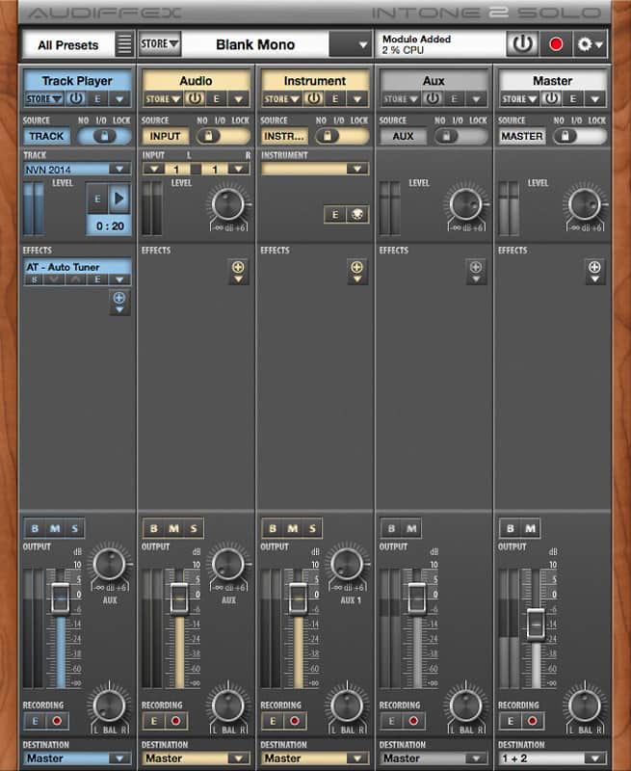Screen dimensions: 631x771
Task: Play the NVN 2014 track
Action: tap(119, 199)
